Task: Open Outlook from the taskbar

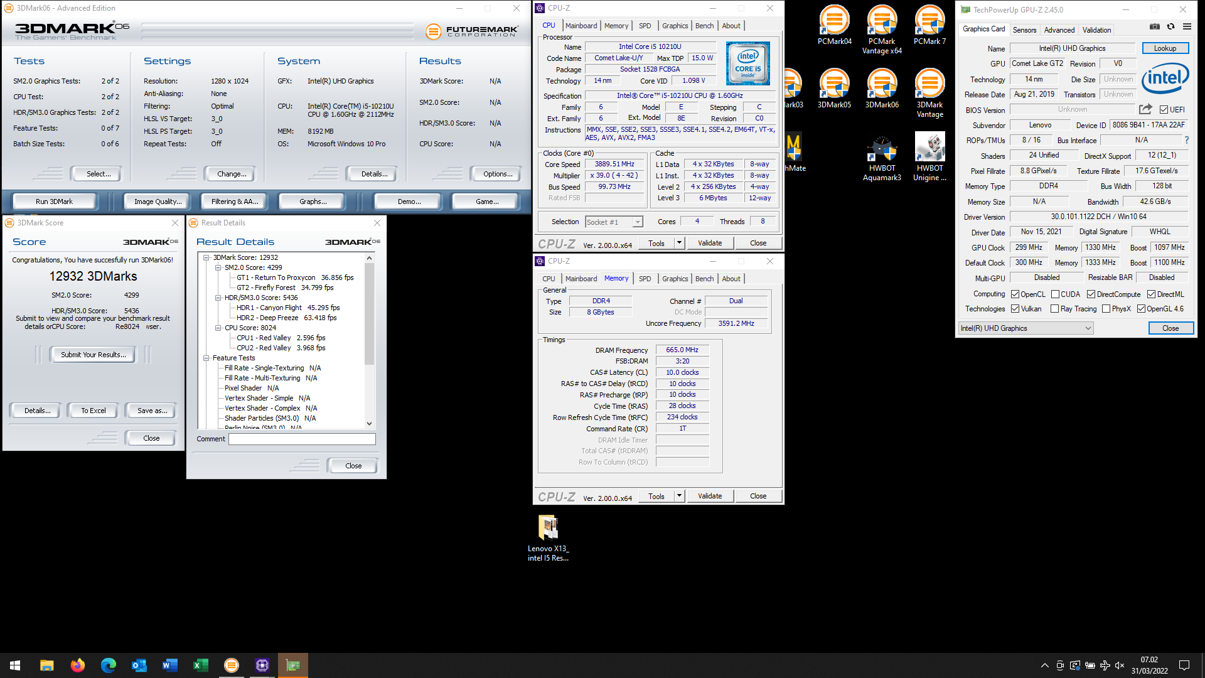Action: [x=139, y=665]
